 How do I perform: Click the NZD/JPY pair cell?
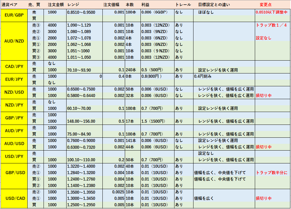point(14,105)
